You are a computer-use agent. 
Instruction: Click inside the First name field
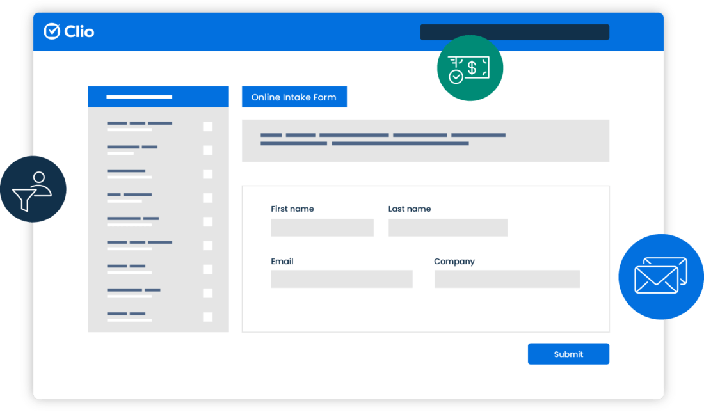pyautogui.click(x=322, y=227)
